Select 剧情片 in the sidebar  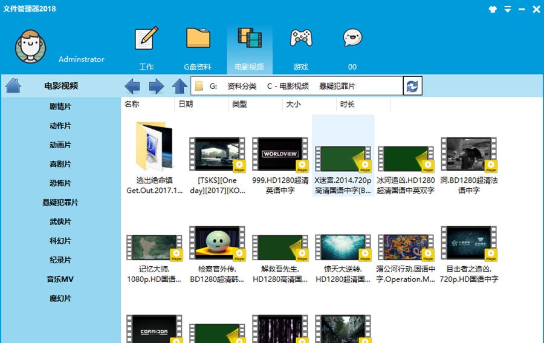point(60,106)
